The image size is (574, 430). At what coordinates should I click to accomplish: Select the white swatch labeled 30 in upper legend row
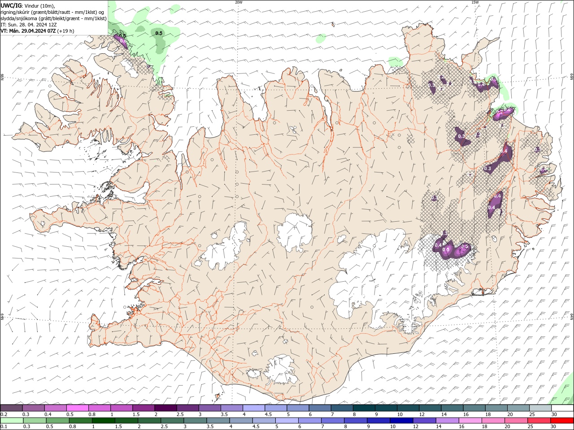point(562,408)
